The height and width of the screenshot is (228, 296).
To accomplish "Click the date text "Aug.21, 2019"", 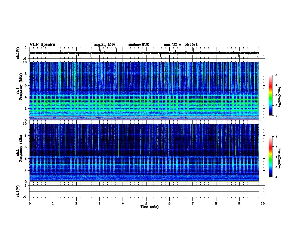I will click(x=104, y=45).
